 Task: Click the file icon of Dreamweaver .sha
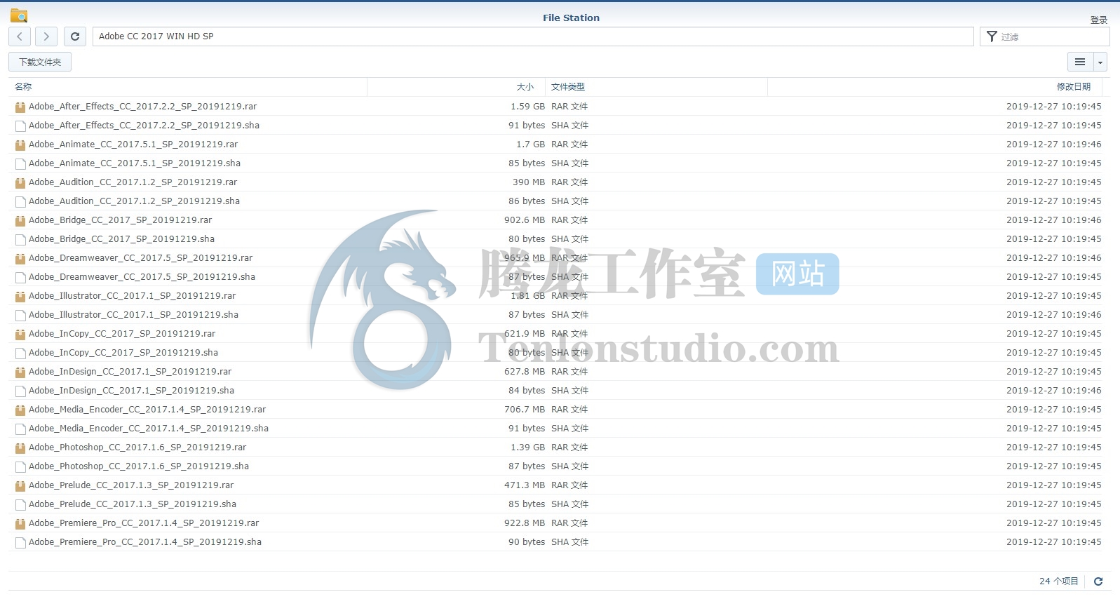pos(20,277)
